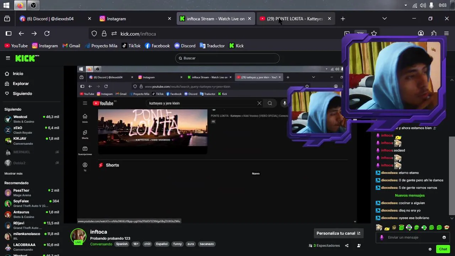Open the offline MERNUEL channel
The image size is (455, 256).
pyautogui.click(x=32, y=152)
